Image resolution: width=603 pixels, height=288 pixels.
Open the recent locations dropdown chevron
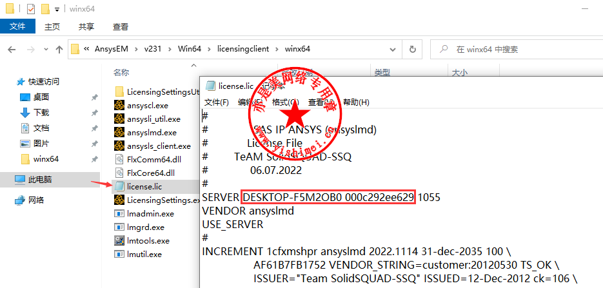pos(46,49)
